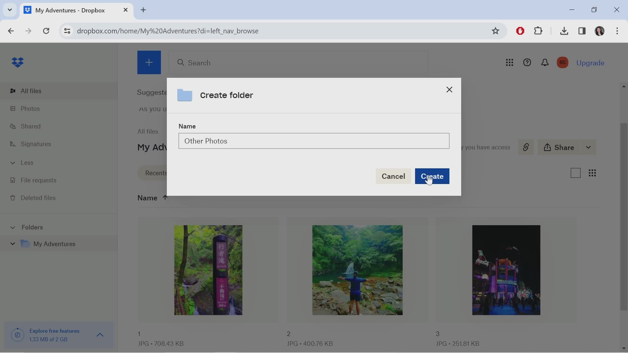Collapse the Less section in sidebar

tap(11, 162)
